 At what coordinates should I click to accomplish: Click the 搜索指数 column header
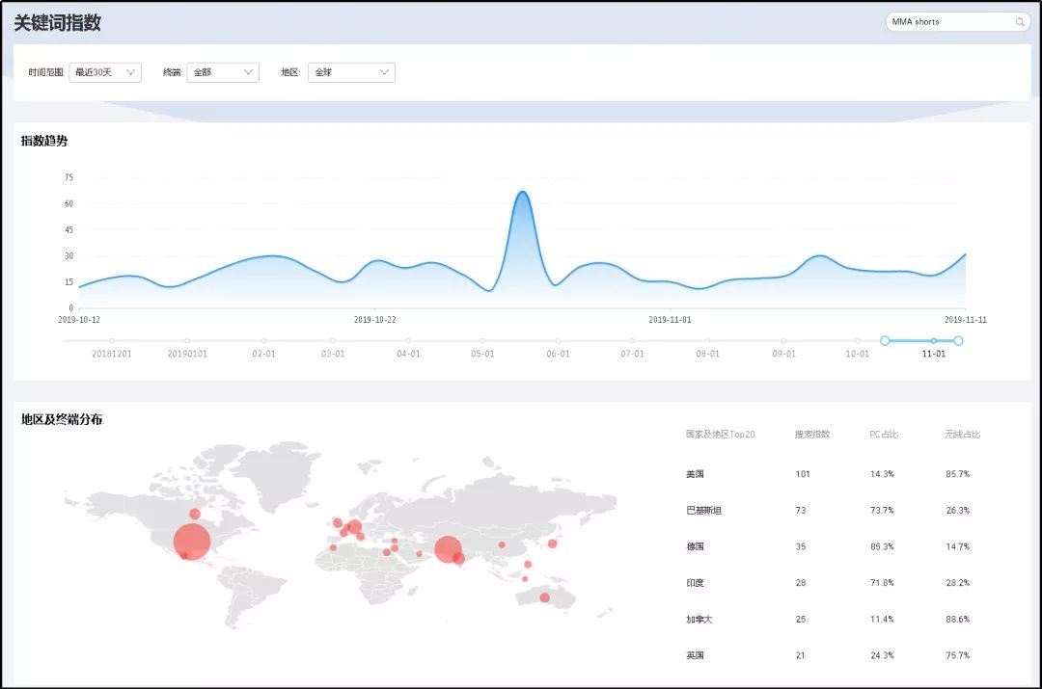click(x=811, y=435)
